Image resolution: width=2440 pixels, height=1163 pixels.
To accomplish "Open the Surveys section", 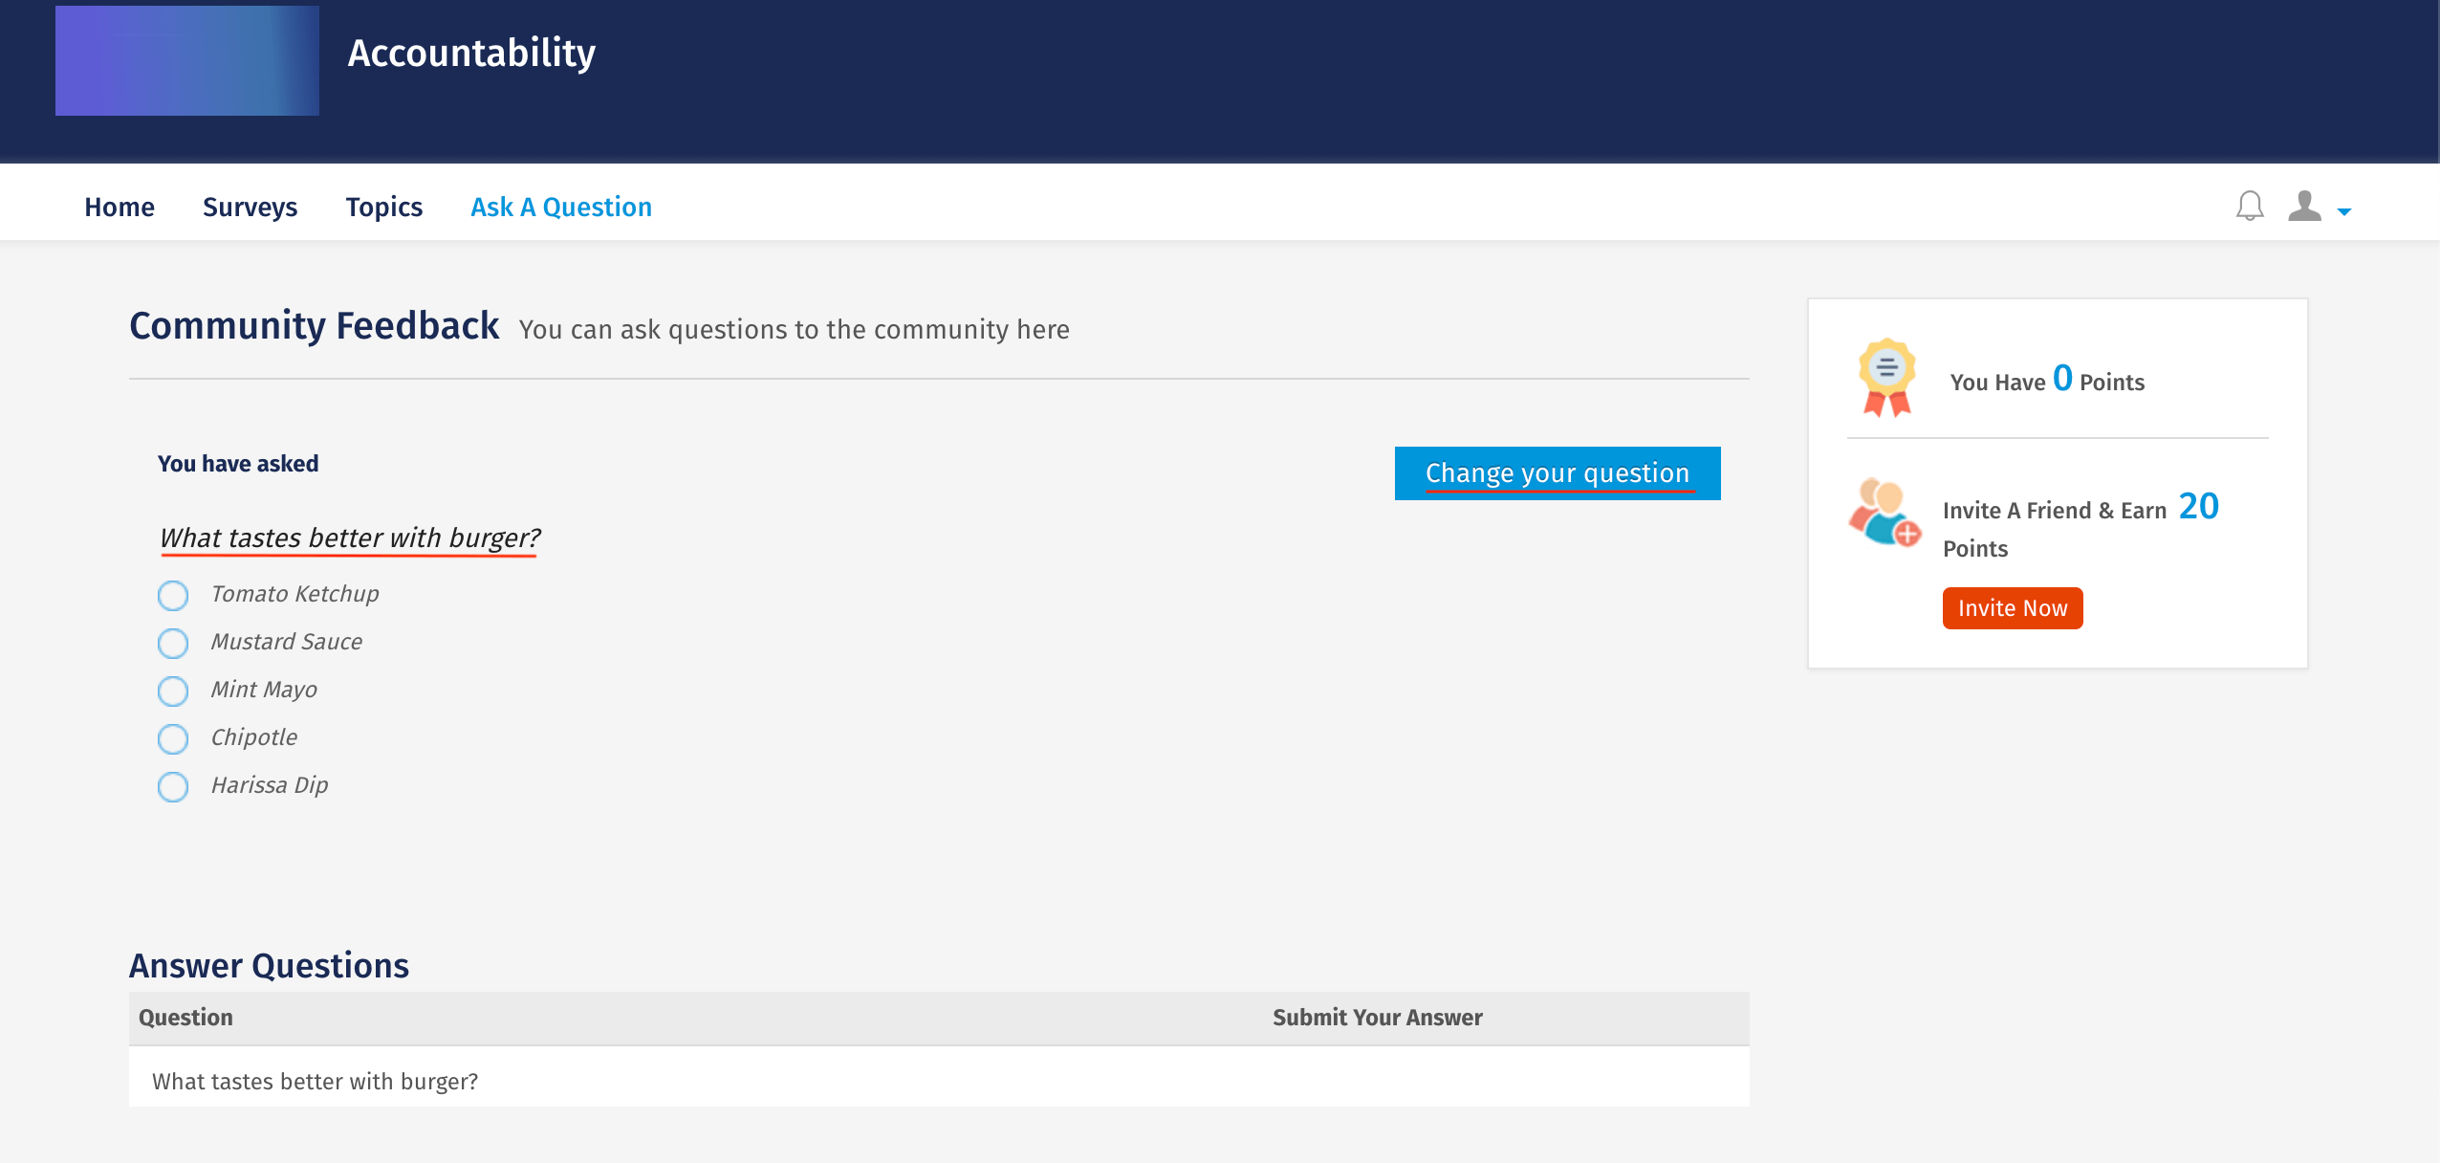I will click(x=250, y=207).
